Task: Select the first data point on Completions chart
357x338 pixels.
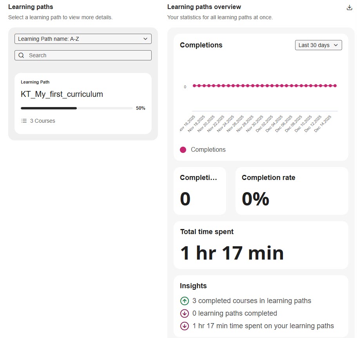Action: click(x=194, y=85)
